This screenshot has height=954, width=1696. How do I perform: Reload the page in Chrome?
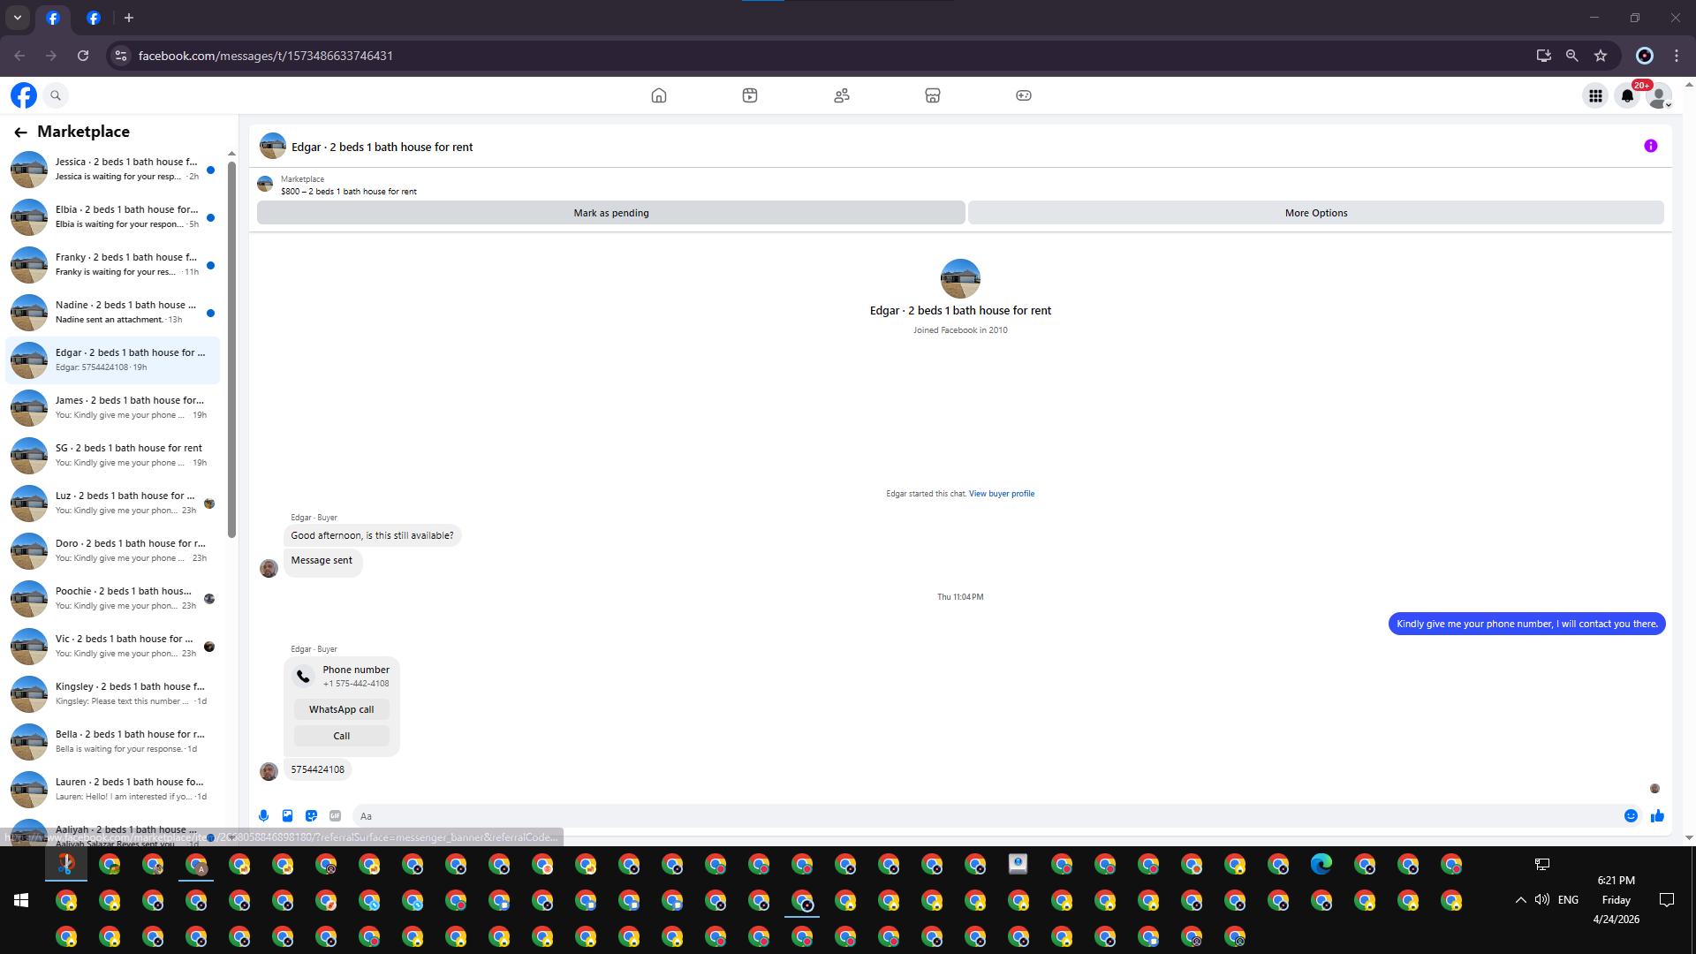[83, 56]
